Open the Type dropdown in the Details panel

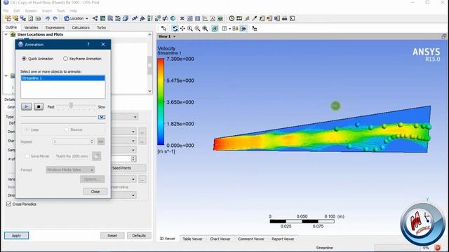click(135, 117)
